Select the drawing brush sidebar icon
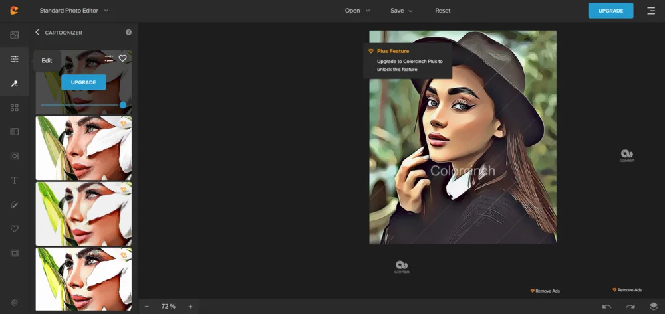This screenshot has height=314, width=665. click(x=15, y=204)
